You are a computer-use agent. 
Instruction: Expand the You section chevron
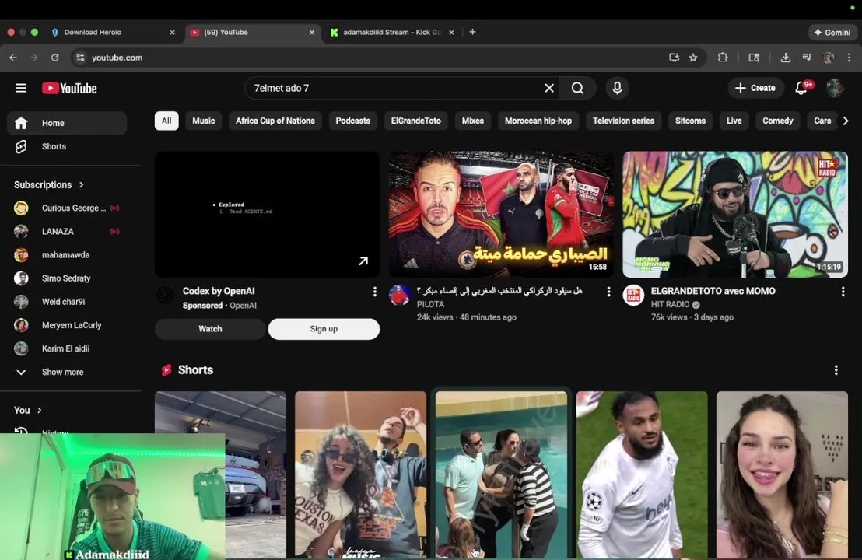39,410
